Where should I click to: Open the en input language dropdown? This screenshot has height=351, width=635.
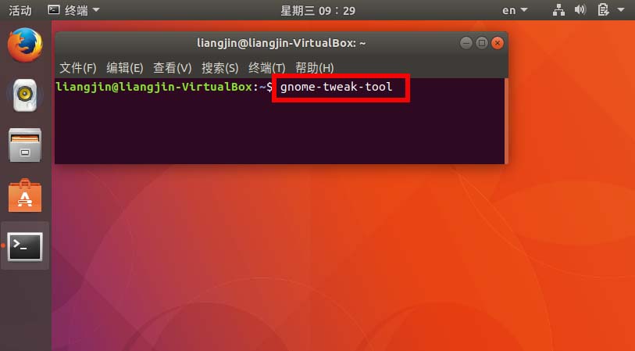[515, 10]
